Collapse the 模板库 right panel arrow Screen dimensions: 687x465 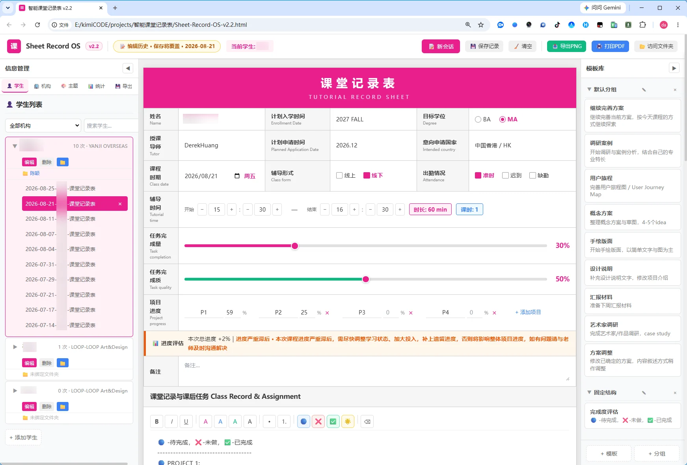pyautogui.click(x=674, y=68)
